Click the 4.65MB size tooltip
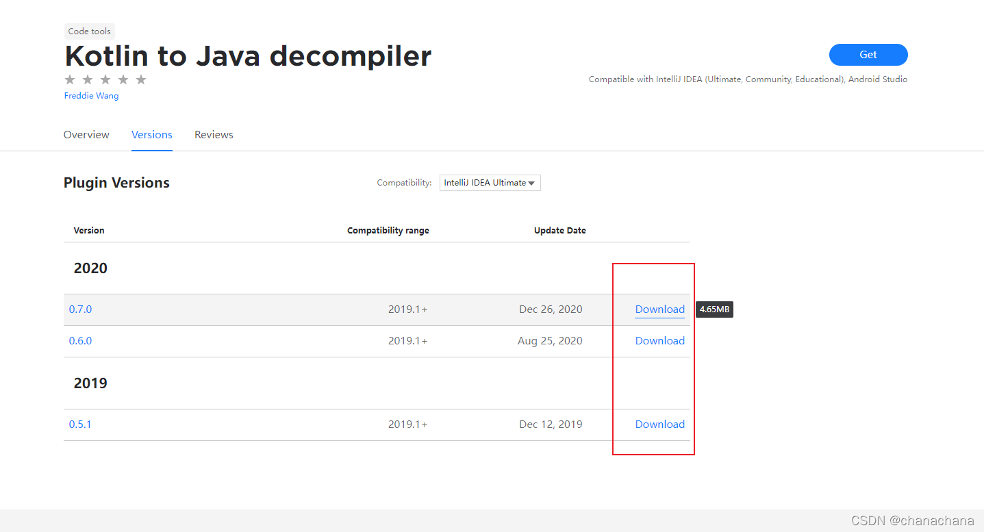Image resolution: width=984 pixels, height=532 pixels. [715, 309]
